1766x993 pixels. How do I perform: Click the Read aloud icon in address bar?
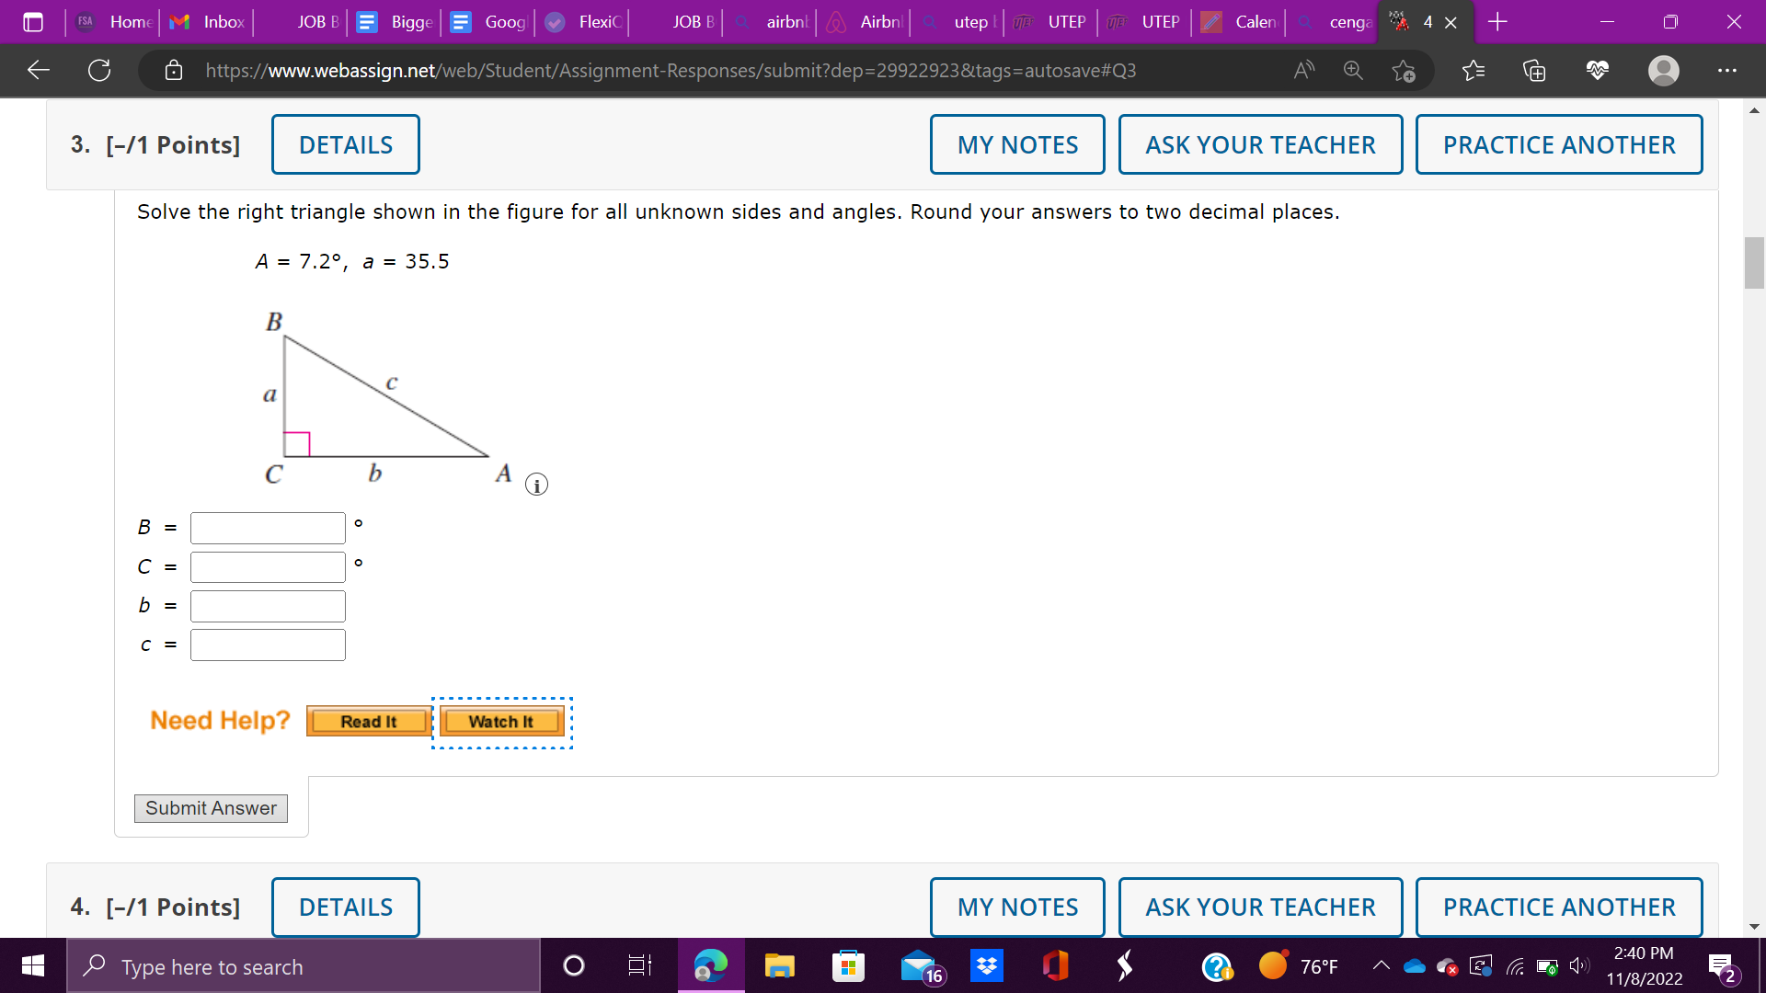tap(1304, 71)
